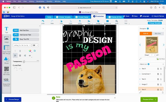Open the font size dropdown
This screenshot has width=166, height=102.
[x=35, y=45]
